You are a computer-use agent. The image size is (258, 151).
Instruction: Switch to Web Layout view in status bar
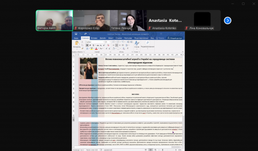pos(155,150)
